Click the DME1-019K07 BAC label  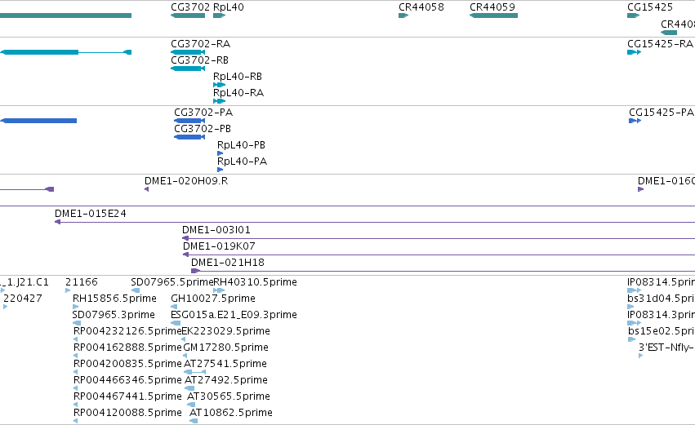(x=219, y=246)
